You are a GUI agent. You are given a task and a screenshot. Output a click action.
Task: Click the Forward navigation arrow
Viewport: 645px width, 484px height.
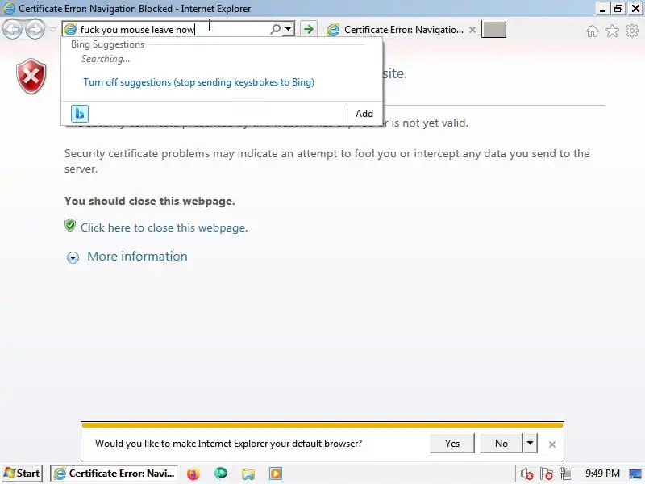35,29
